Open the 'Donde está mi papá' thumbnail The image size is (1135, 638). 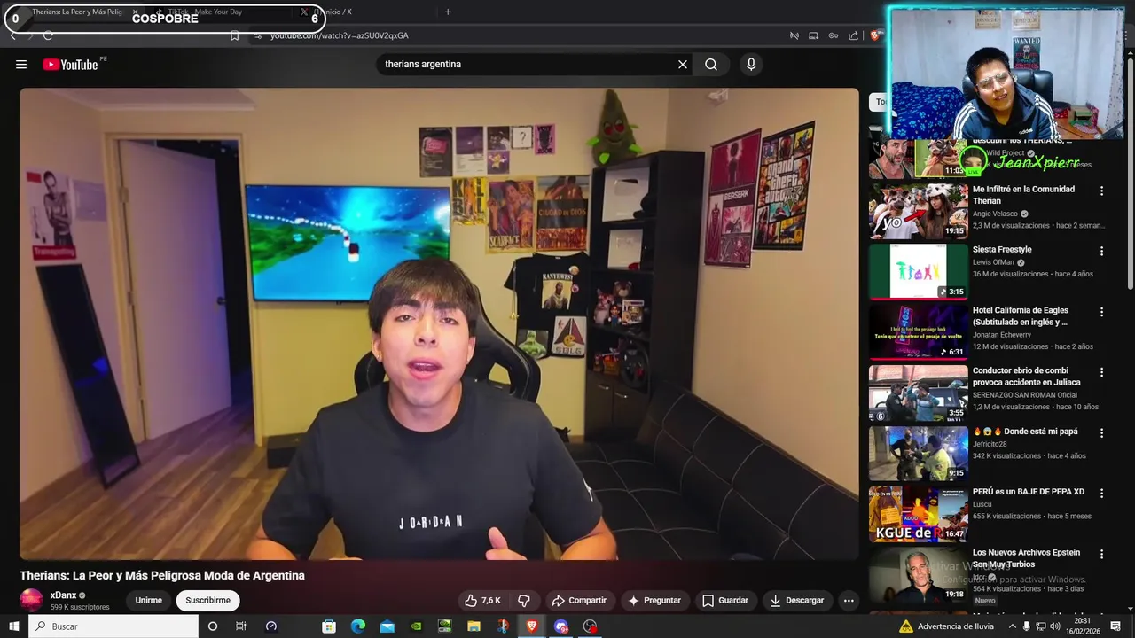point(919,453)
